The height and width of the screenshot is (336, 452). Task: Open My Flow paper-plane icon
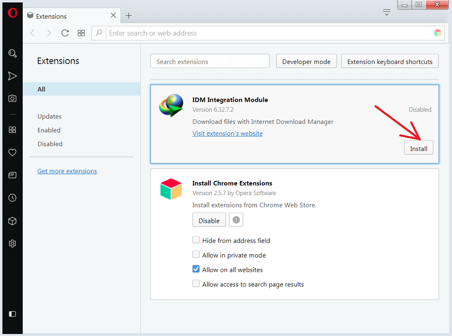(x=12, y=76)
